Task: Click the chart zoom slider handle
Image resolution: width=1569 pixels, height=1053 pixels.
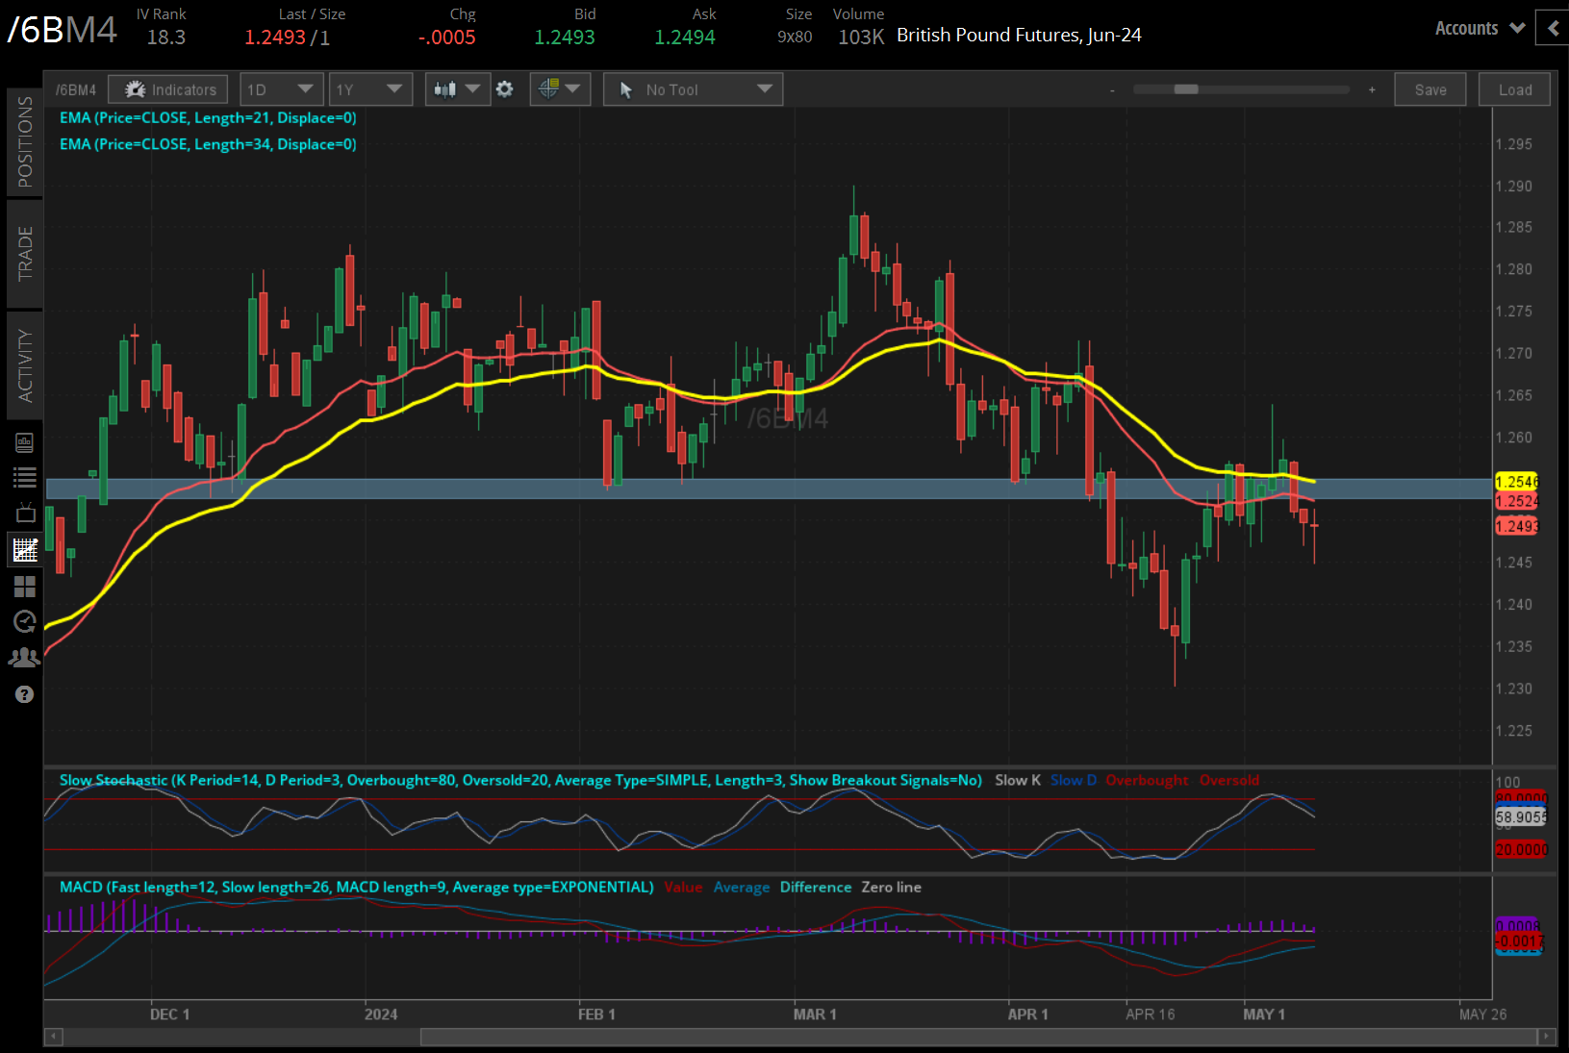Action: click(1186, 89)
